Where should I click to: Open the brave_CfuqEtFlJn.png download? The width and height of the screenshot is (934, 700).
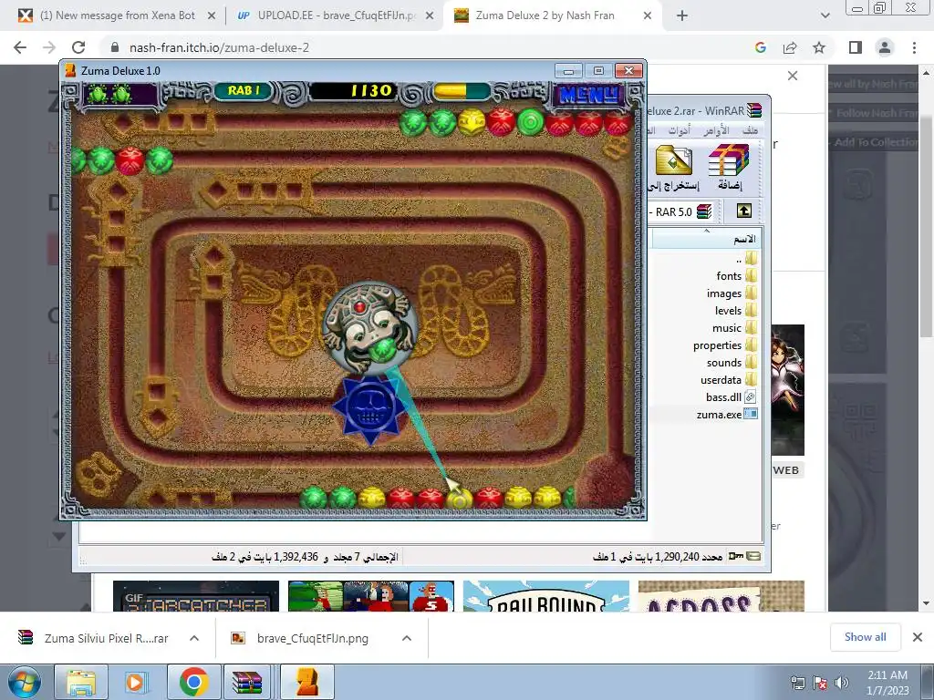(301, 638)
